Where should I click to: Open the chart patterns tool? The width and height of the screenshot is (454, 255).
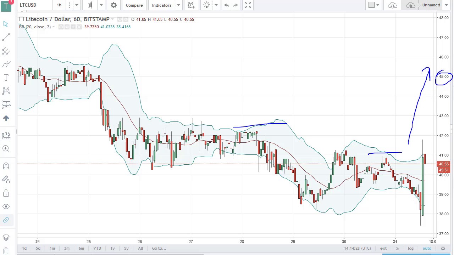(x=6, y=91)
